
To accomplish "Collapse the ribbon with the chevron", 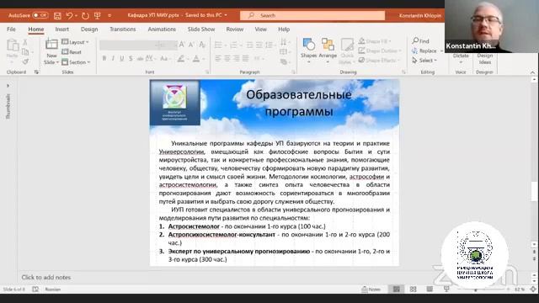I will tap(532, 72).
